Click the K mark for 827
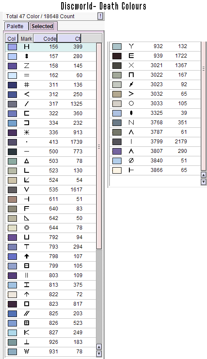 point(26,333)
